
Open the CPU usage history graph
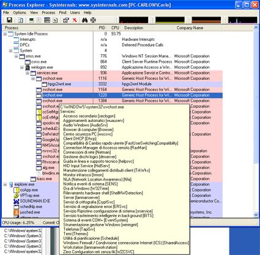[x=133, y=20]
